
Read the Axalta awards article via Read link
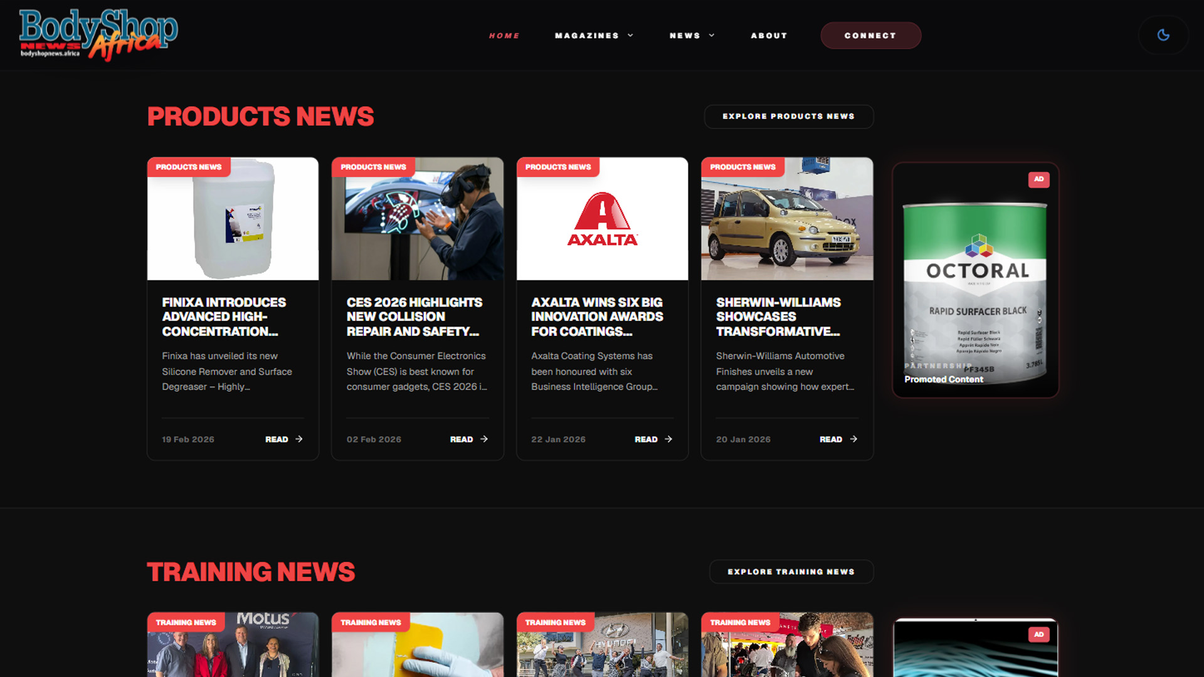click(x=646, y=439)
